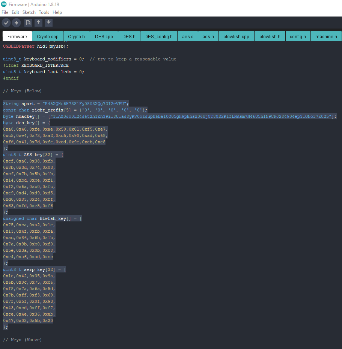
Task: Click the Arduino logo in title bar
Action: [x=4, y=4]
